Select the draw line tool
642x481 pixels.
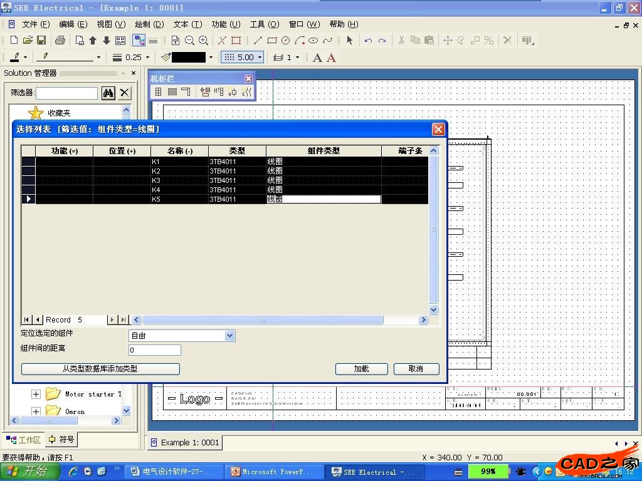[x=258, y=40]
